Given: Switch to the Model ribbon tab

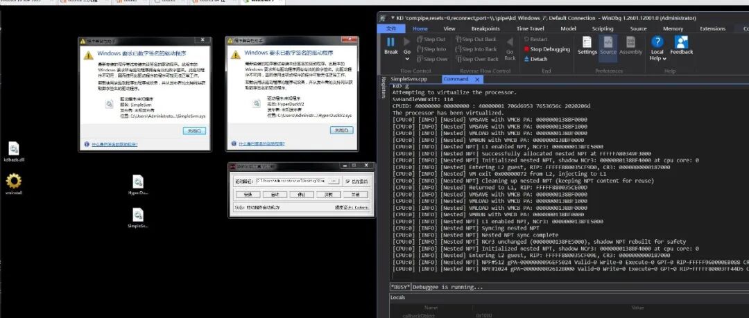Looking at the screenshot, I should point(568,28).
